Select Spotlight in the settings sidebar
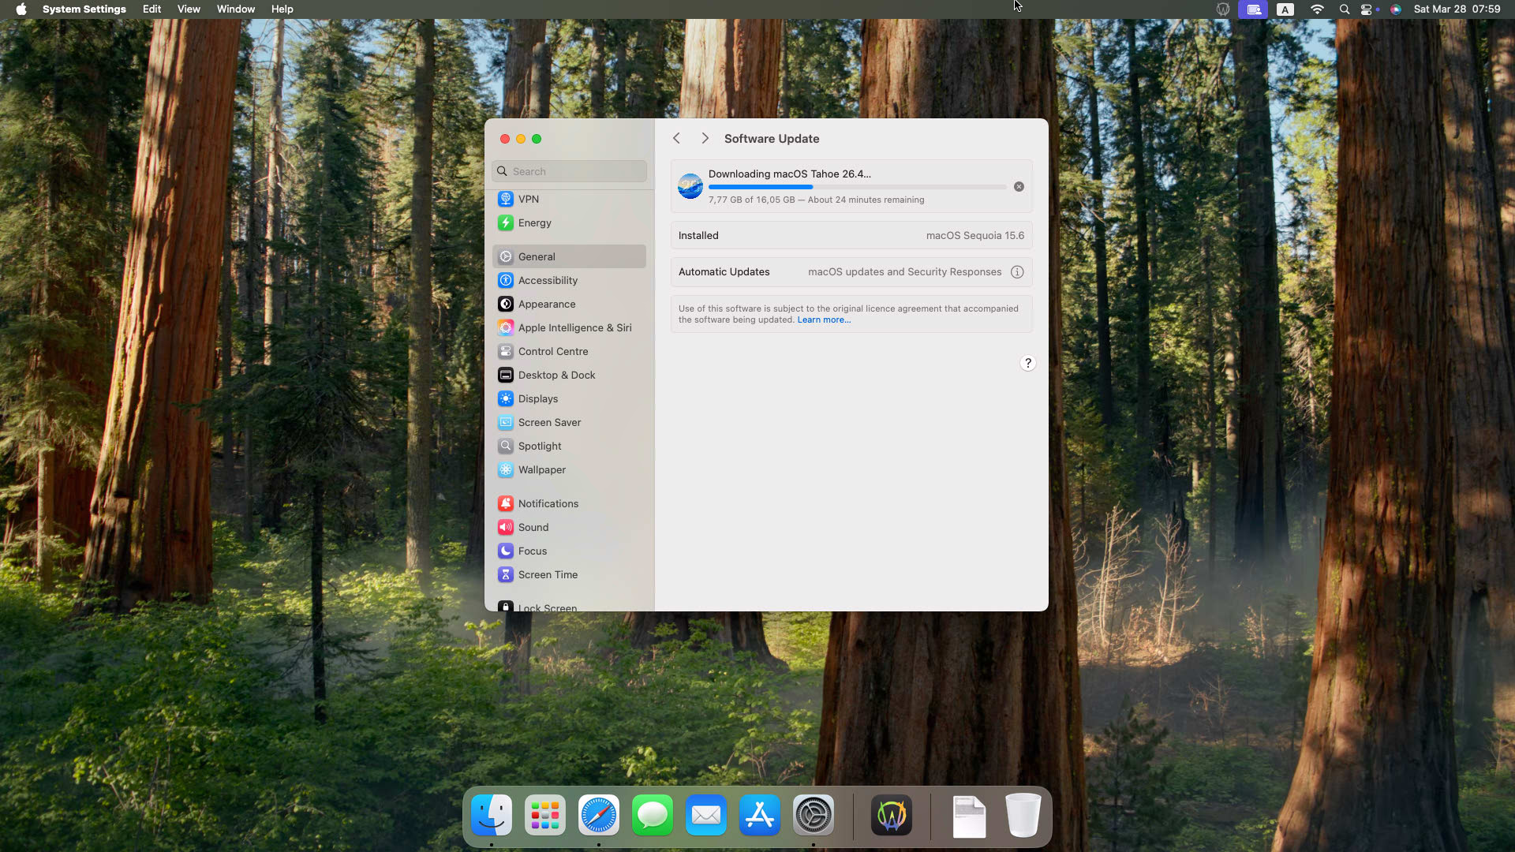The image size is (1515, 852). [x=569, y=447]
